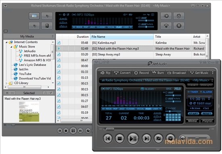The width and height of the screenshot is (222, 154).
Task: Play or pause from the front window
Action: tap(133, 138)
